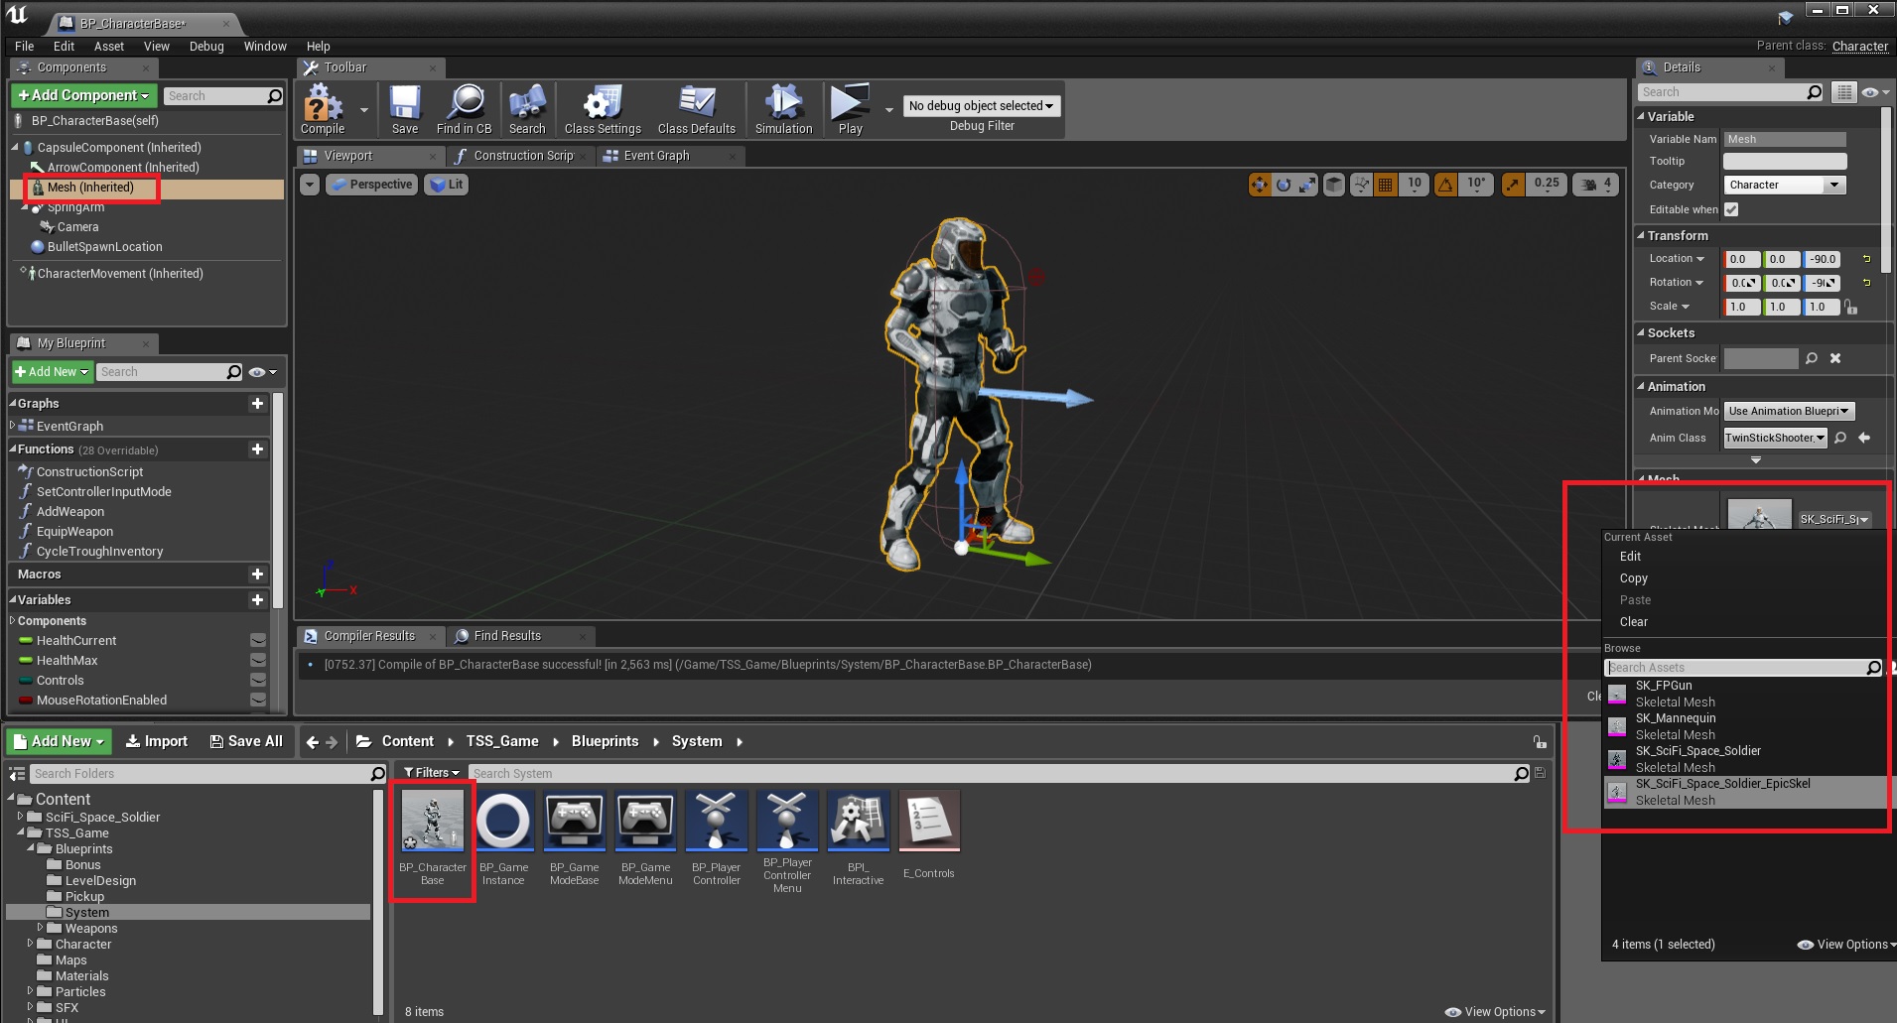The image size is (1897, 1023).
Task: Open the debug object dropdown
Action: tap(981, 106)
